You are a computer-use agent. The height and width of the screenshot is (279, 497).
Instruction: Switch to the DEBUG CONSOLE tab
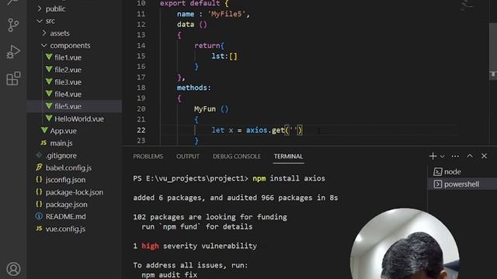pyautogui.click(x=236, y=157)
